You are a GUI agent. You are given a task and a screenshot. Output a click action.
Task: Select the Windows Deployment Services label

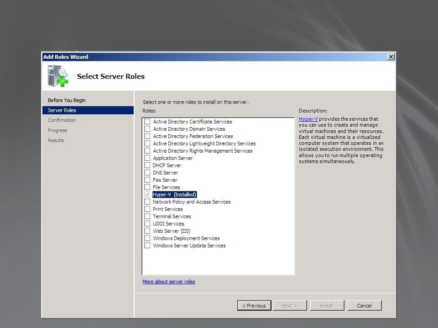pyautogui.click(x=186, y=238)
